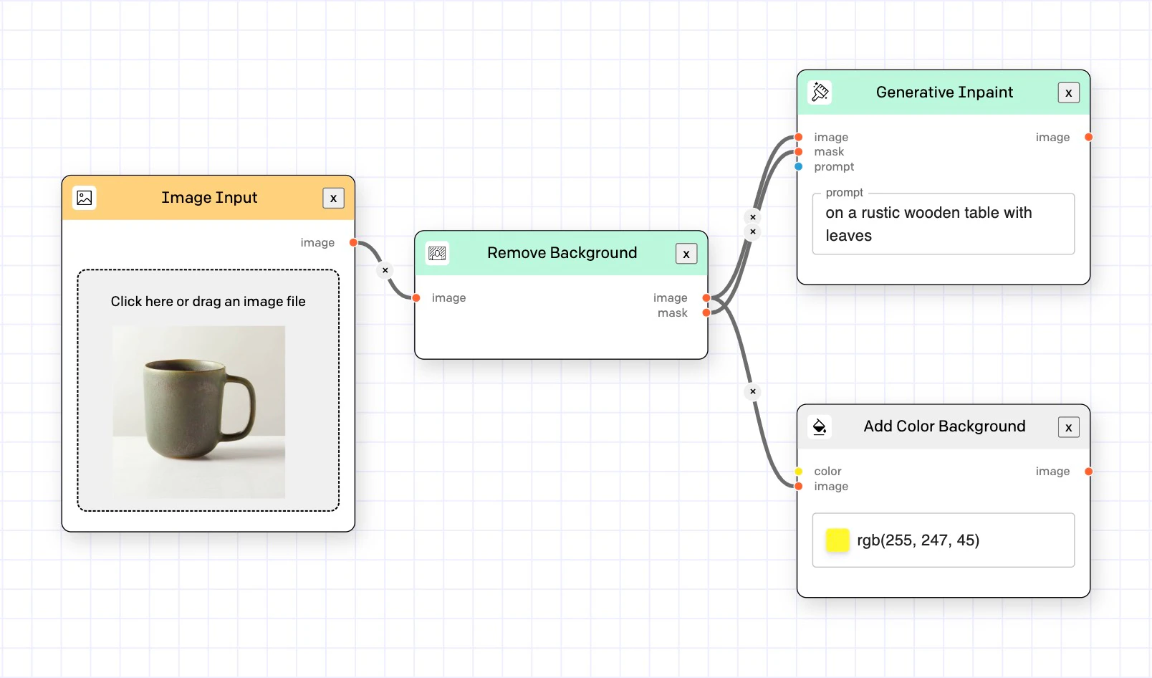
Task: Remove the connection between Image Input and Remove Background
Action: [x=385, y=270]
